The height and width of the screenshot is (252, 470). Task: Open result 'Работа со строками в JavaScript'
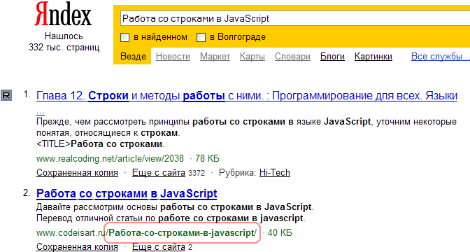coord(127,193)
